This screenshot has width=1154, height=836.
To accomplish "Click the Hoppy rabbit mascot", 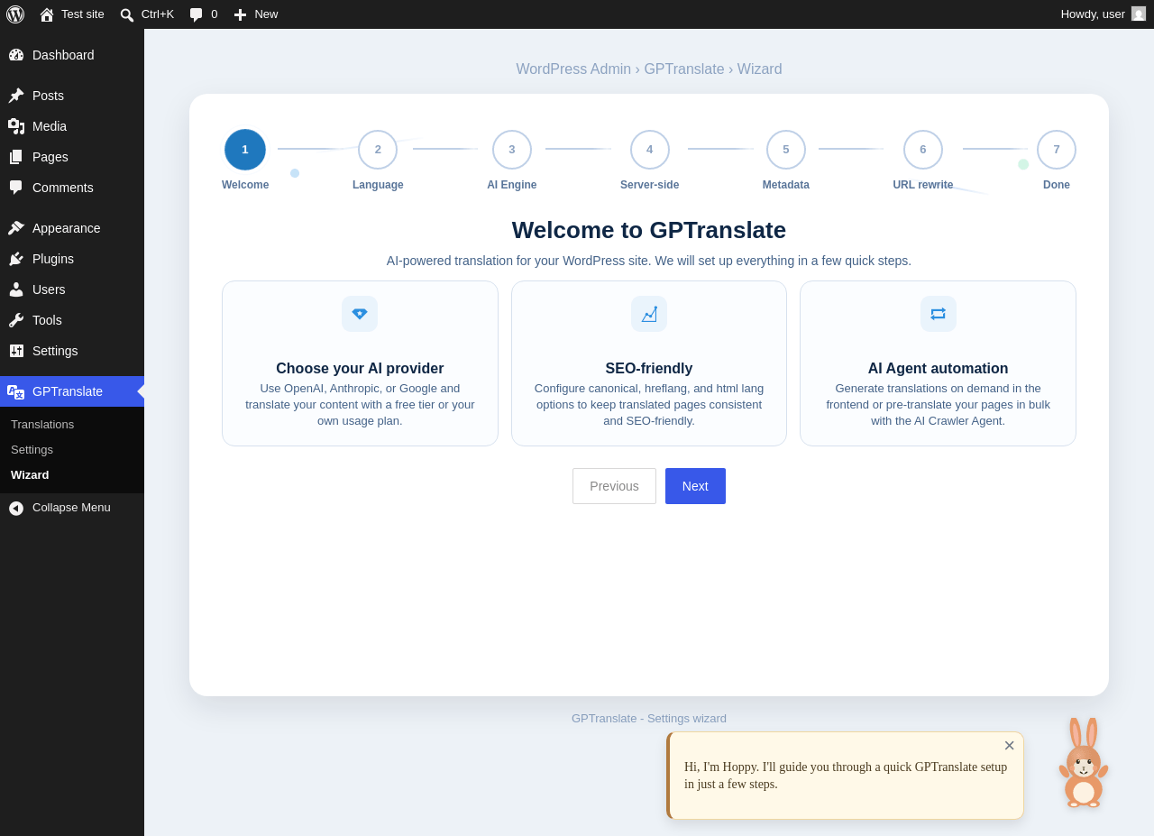I will click(x=1083, y=763).
